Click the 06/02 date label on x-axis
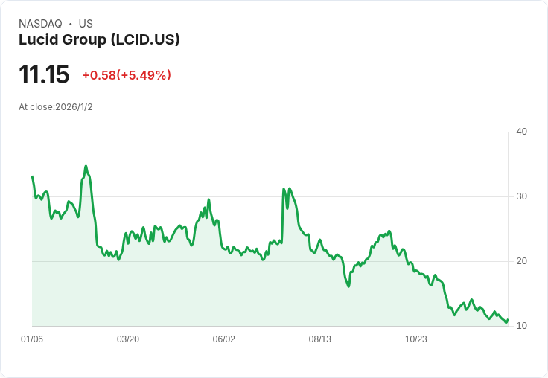Viewport: 548px width, 378px height. pyautogui.click(x=223, y=339)
